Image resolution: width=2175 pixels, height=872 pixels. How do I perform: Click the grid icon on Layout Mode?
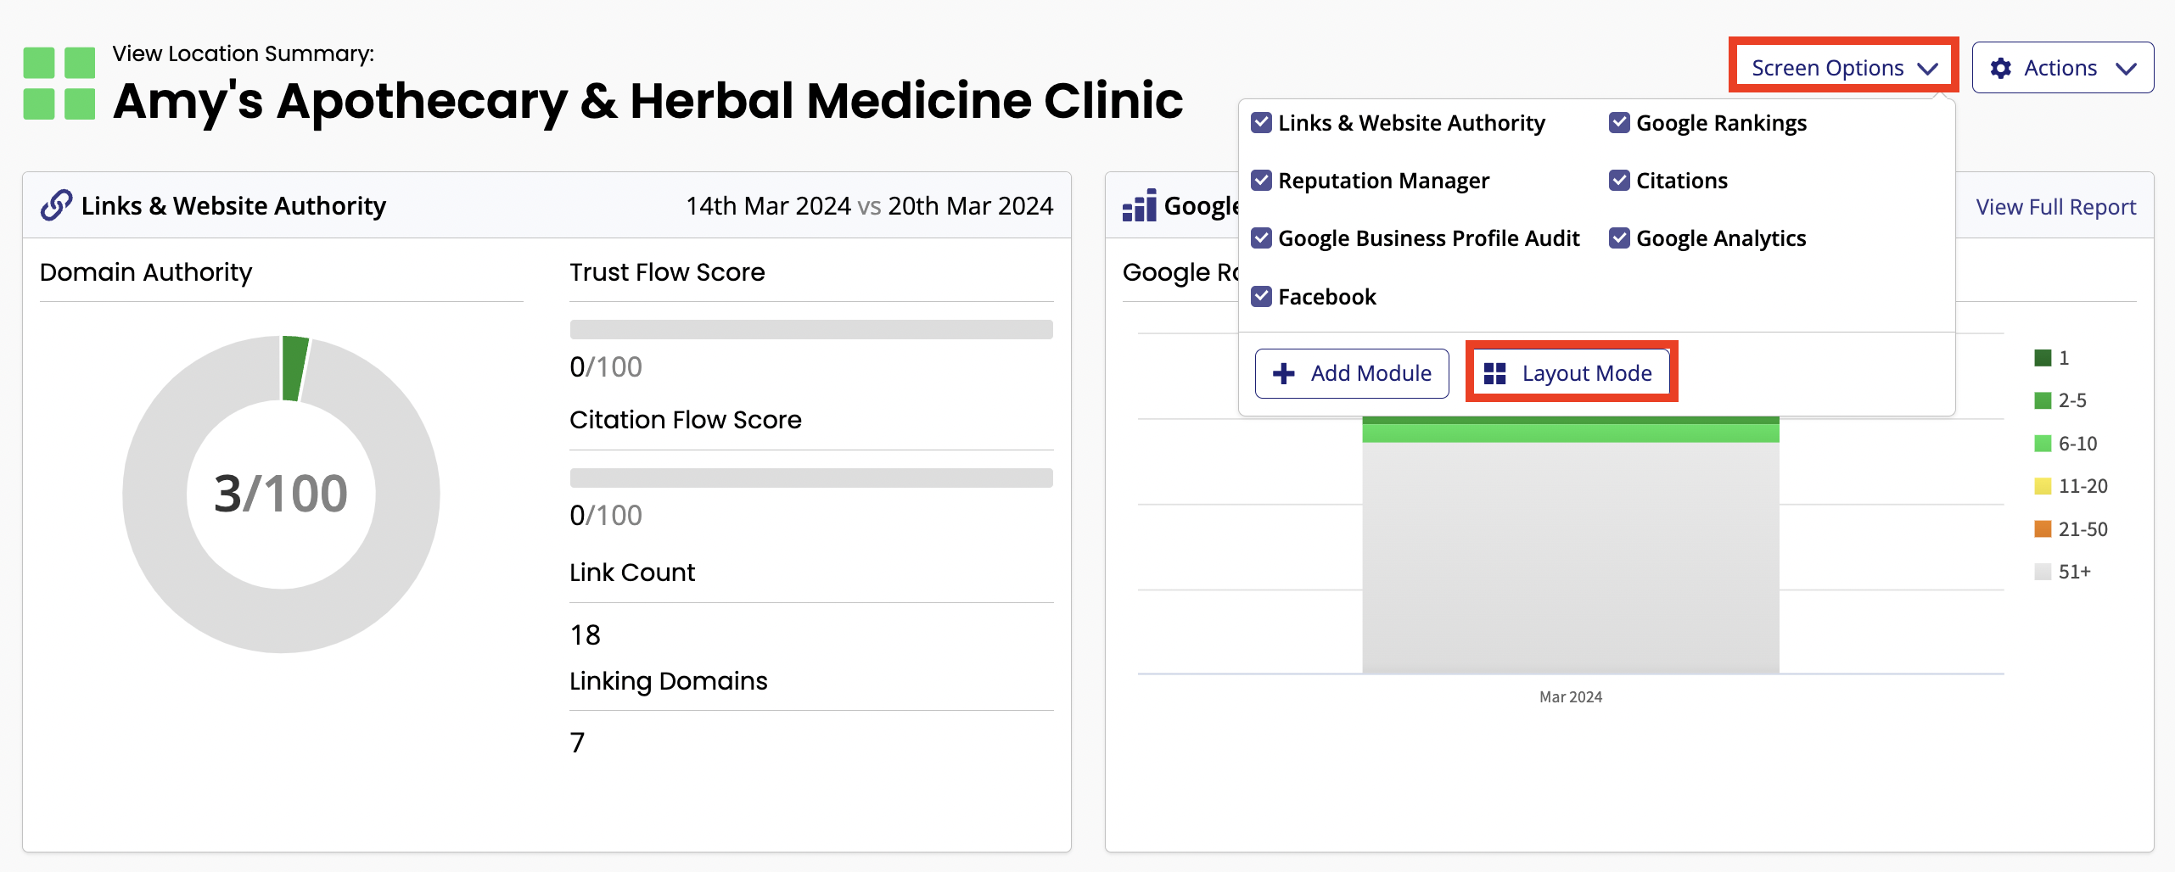tap(1494, 373)
